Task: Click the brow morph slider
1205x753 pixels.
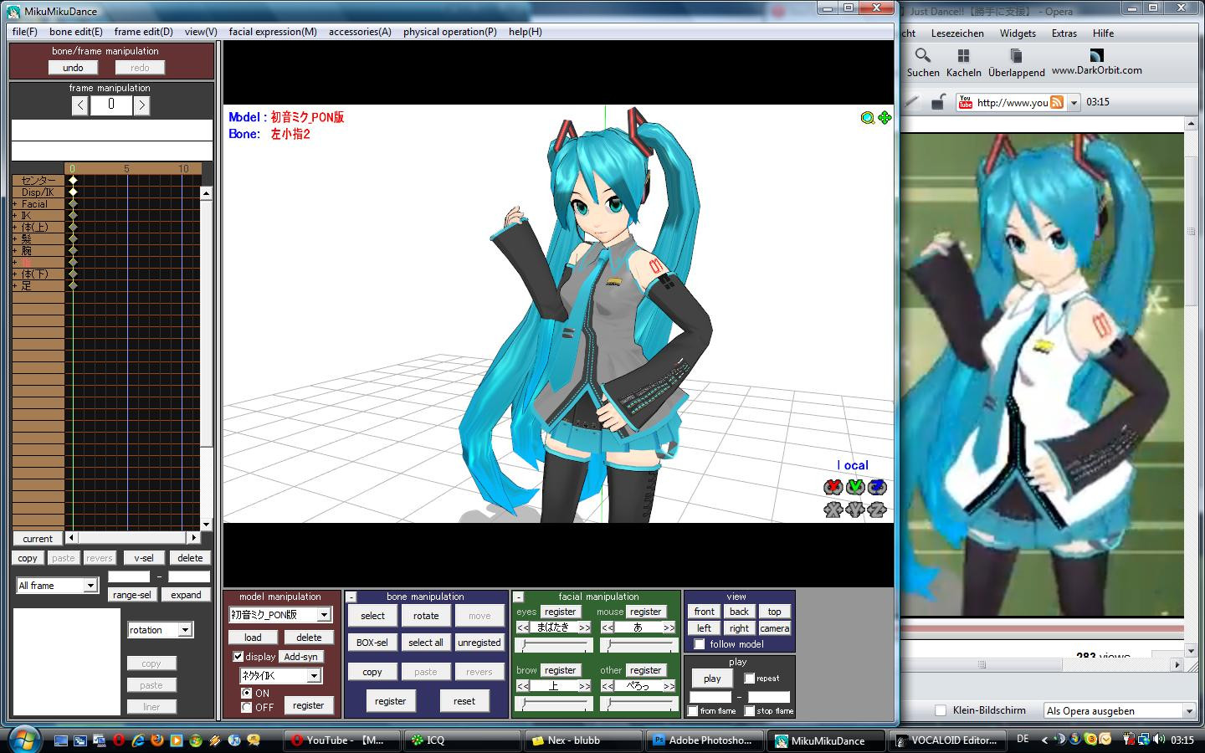Action: coord(554,704)
